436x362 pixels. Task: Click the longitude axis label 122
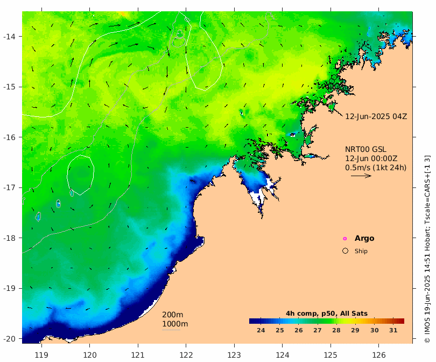(186, 355)
